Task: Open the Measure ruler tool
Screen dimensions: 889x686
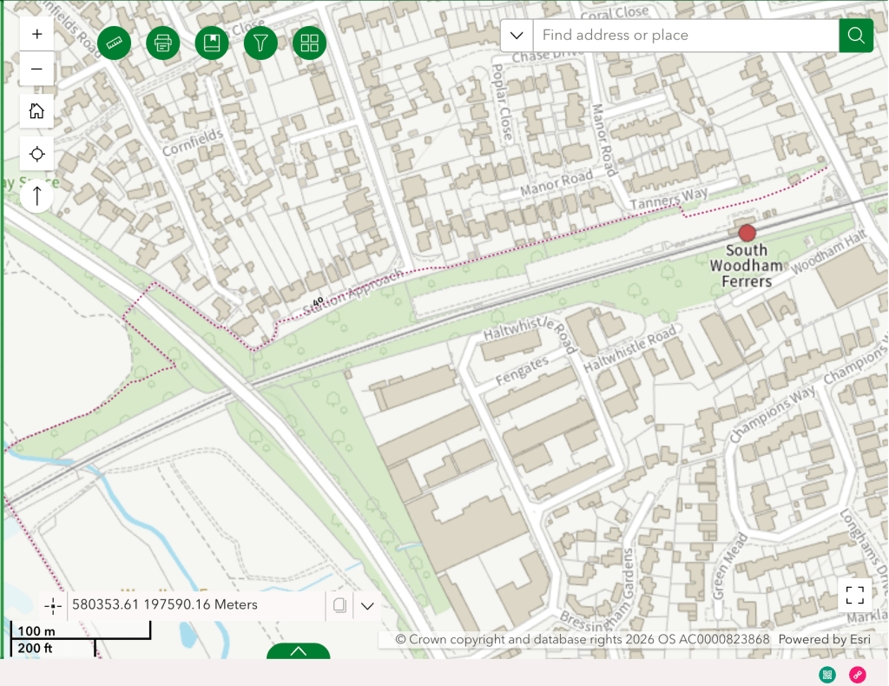Action: point(115,42)
